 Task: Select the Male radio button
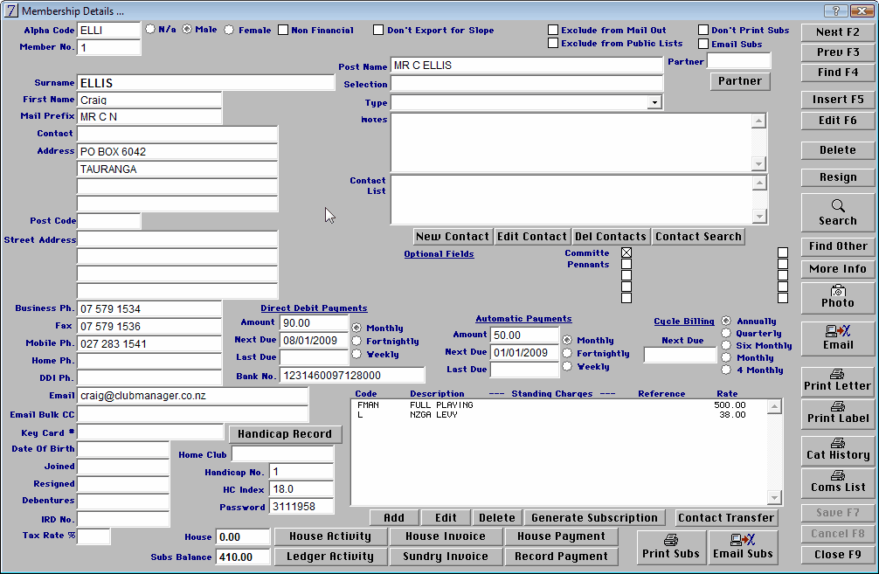pyautogui.click(x=187, y=29)
